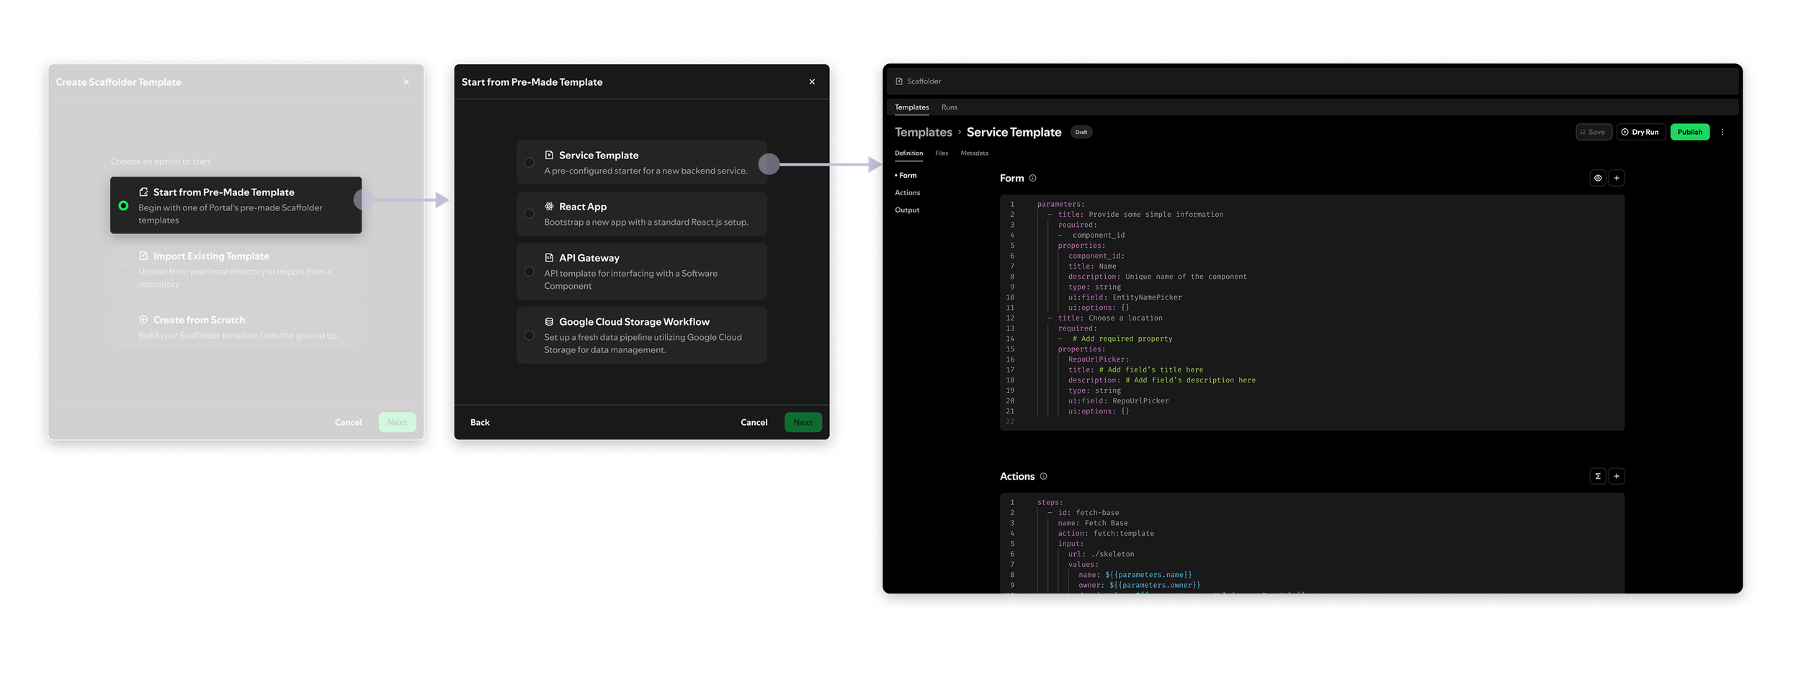The height and width of the screenshot is (680, 1801).
Task: Click the Draft status badge
Action: [1081, 133]
